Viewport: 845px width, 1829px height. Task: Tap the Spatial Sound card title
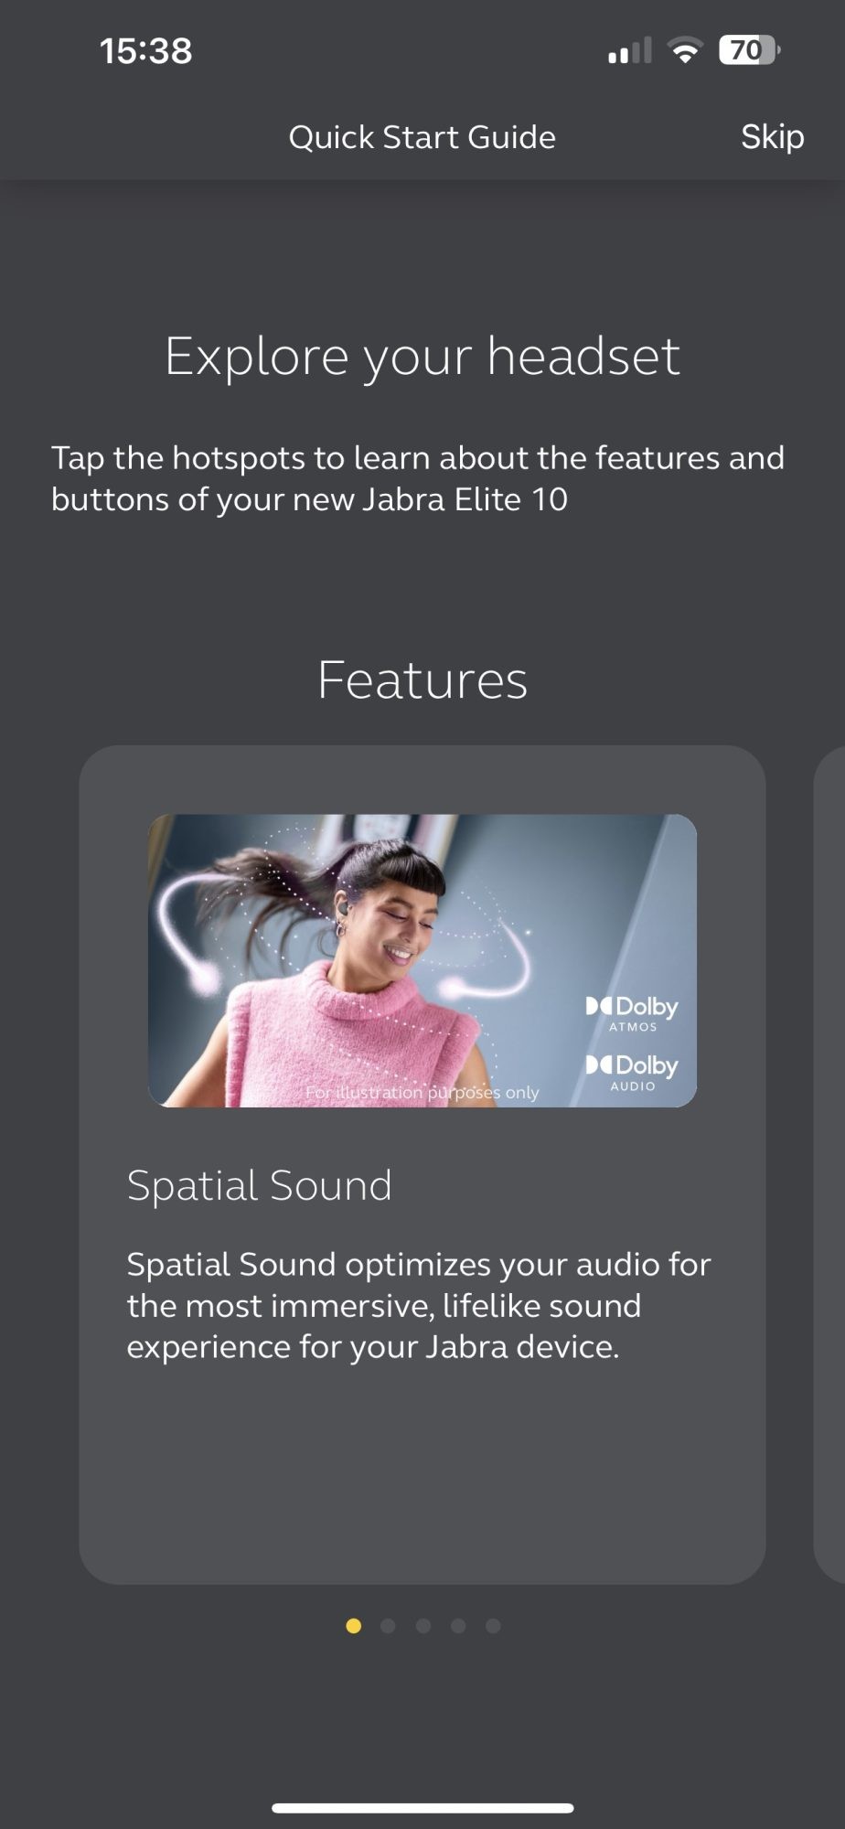pos(259,1185)
